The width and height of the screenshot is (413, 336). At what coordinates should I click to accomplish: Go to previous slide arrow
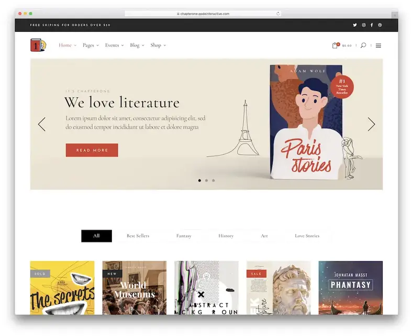(x=42, y=124)
